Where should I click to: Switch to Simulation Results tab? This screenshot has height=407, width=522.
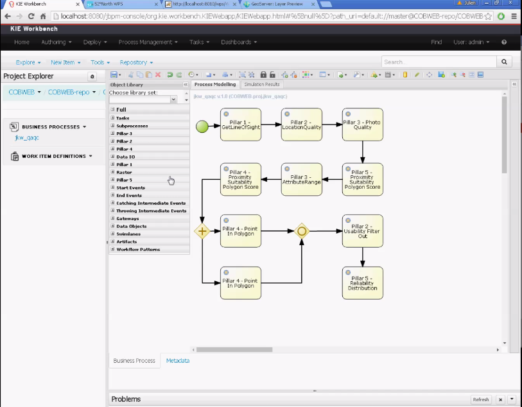pos(262,84)
